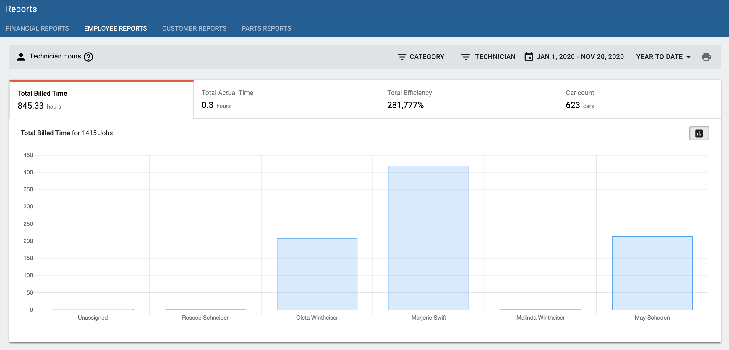Toggle the bar chart view icon

[699, 133]
